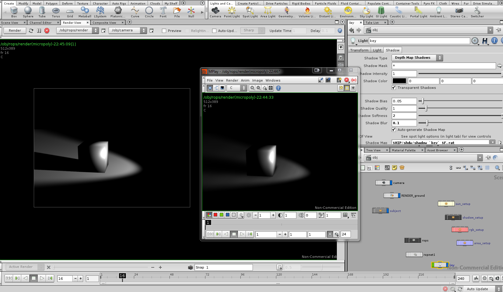Select the Sphere shelf tool
Viewport: 503px width, 292px height.
pyautogui.click(x=28, y=12)
